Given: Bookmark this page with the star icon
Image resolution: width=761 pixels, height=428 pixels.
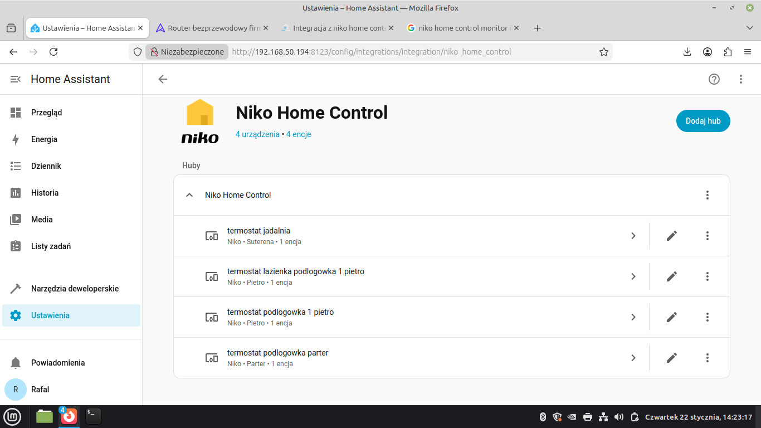Looking at the screenshot, I should [x=603, y=52].
